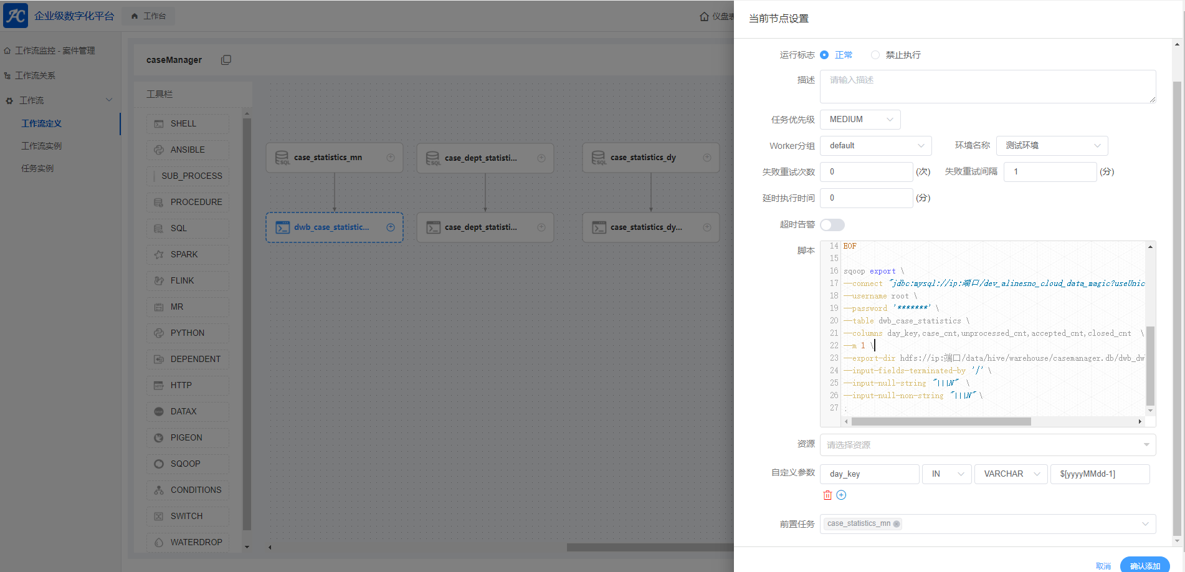The height and width of the screenshot is (572, 1185).
Task: Open the 任务优先级 MEDIUM dropdown
Action: click(860, 120)
